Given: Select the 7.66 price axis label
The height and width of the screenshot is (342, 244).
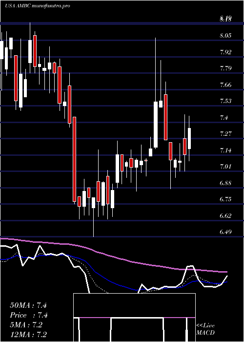Looking at the screenshot, I should tap(225, 85).
